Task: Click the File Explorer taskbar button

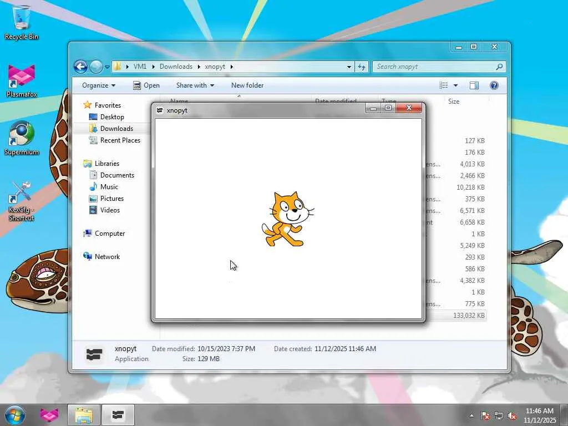Action: 84,415
